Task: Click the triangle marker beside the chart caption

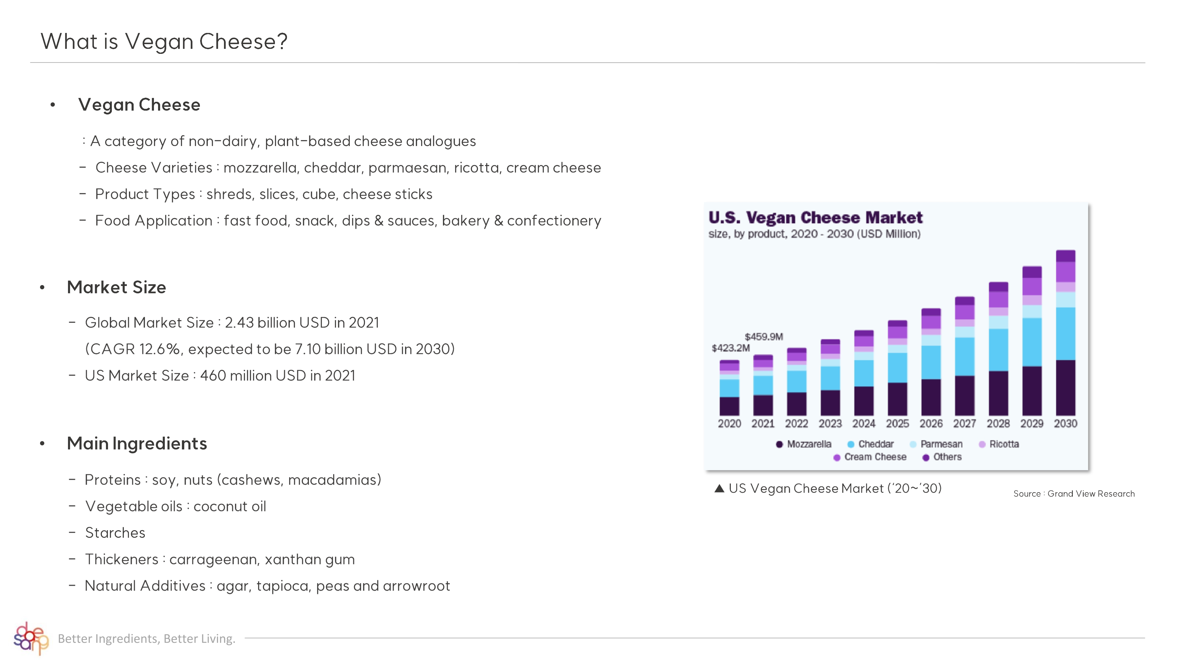Action: point(719,488)
